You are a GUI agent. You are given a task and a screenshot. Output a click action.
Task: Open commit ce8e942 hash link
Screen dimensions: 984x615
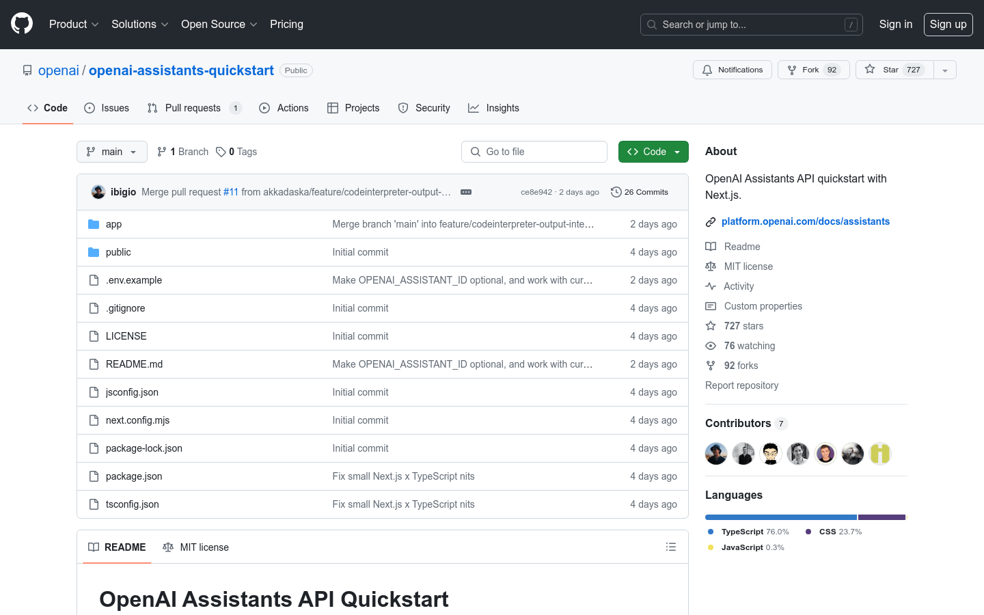tap(536, 192)
